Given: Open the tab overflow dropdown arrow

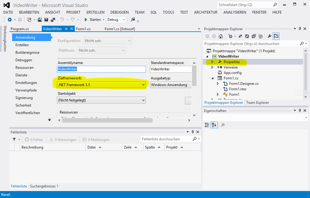Looking at the screenshot, I should 199,29.
